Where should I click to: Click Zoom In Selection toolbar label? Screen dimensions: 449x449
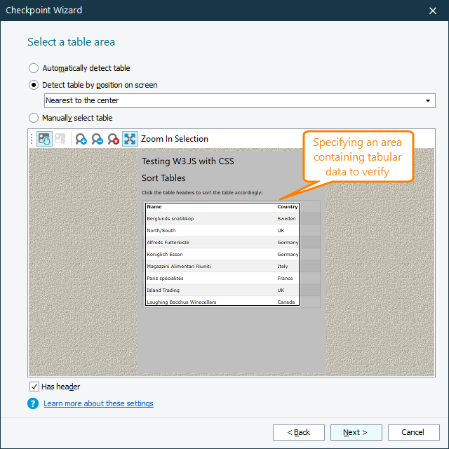click(174, 139)
